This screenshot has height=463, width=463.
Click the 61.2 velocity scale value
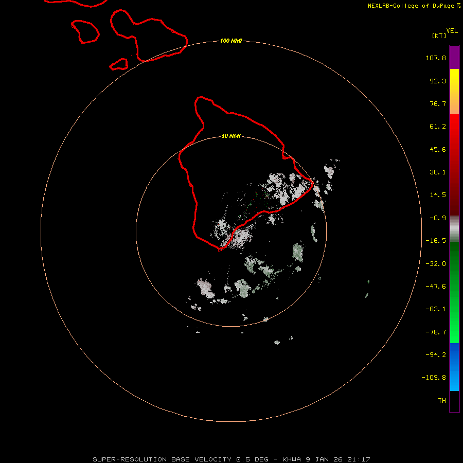click(438, 127)
